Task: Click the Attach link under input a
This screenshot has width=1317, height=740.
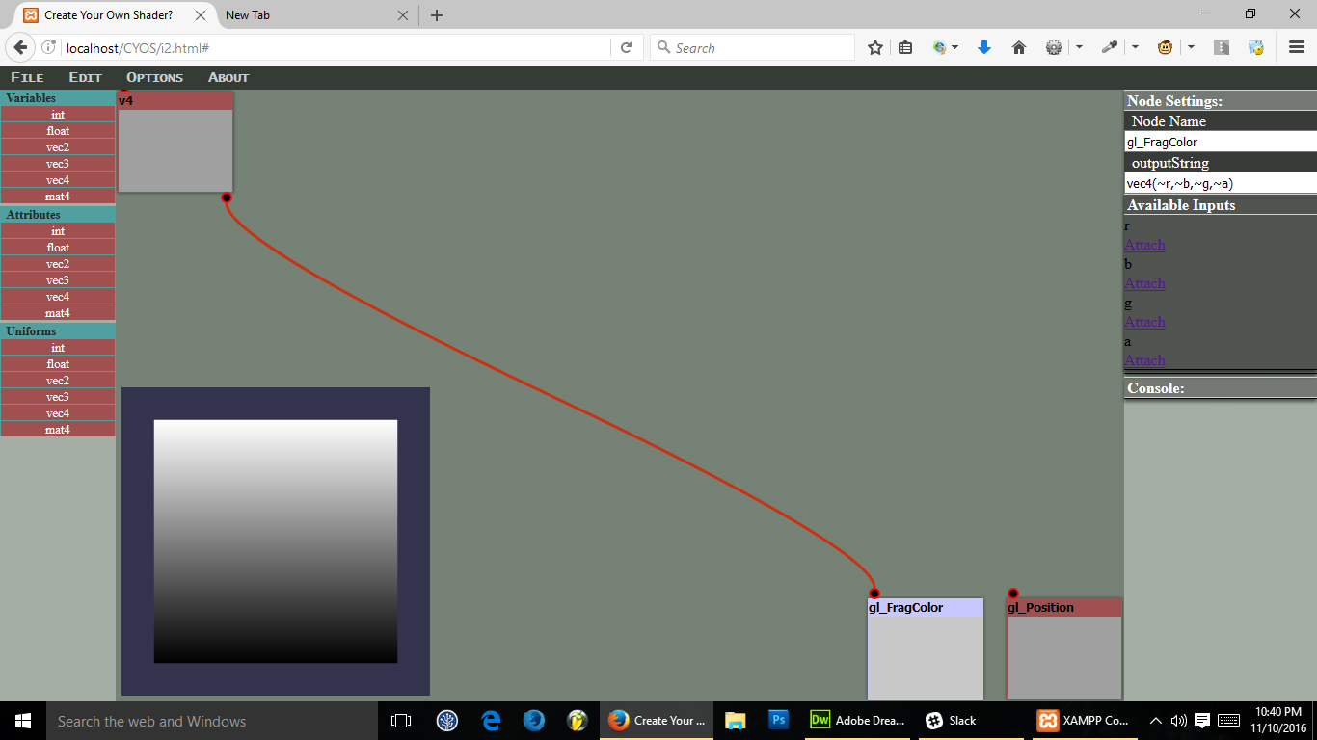Action: 1144,360
